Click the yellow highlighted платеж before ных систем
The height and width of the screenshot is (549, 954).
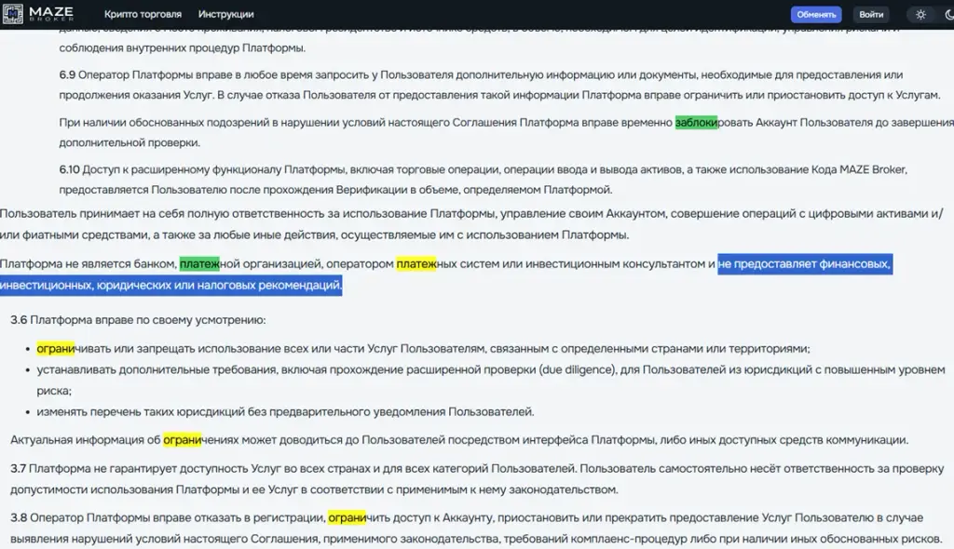pos(416,264)
